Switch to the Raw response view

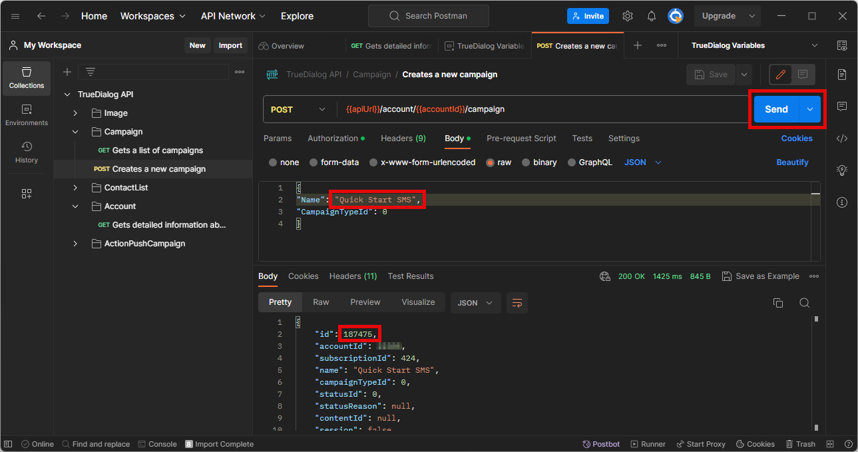click(321, 302)
